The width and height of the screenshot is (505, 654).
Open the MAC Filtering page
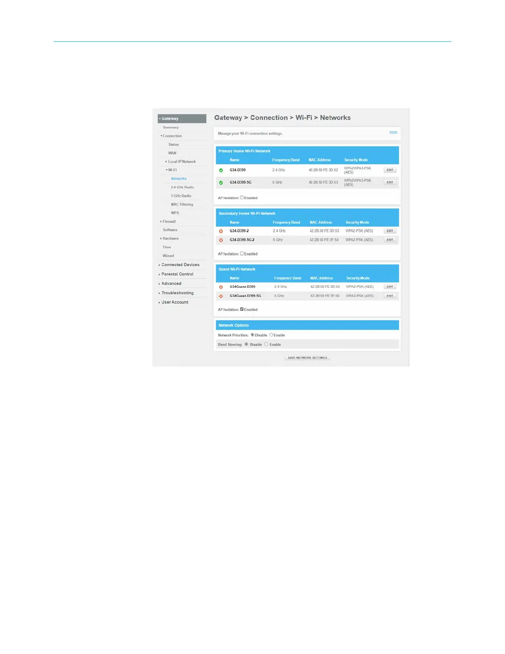182,204
